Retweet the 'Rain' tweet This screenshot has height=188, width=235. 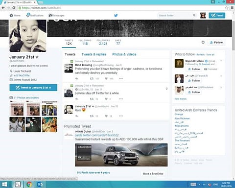92,116
